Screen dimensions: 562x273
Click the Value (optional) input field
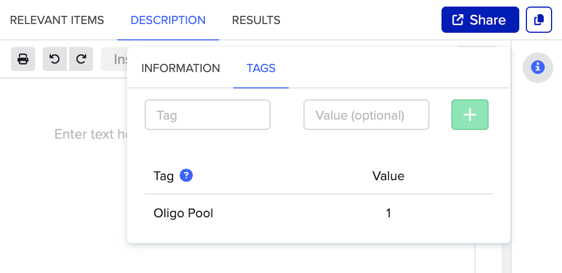point(366,115)
